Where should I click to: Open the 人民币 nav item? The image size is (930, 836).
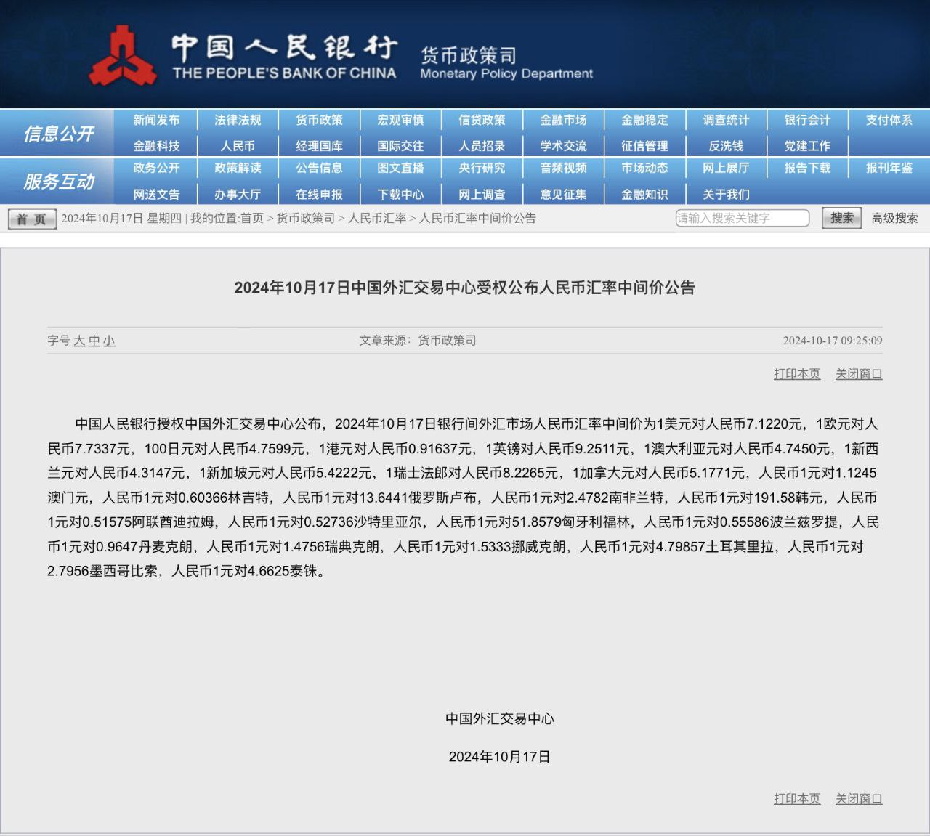pyautogui.click(x=238, y=146)
